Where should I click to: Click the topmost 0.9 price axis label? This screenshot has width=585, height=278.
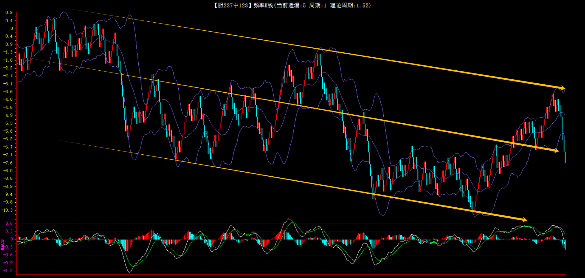[9, 13]
